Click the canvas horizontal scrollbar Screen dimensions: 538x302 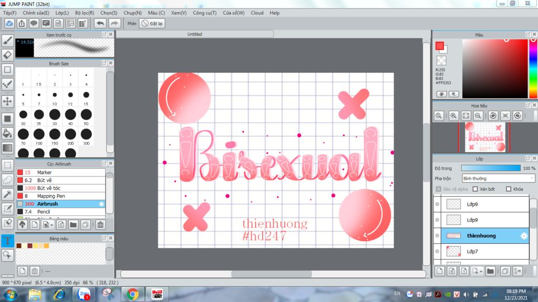click(272, 274)
